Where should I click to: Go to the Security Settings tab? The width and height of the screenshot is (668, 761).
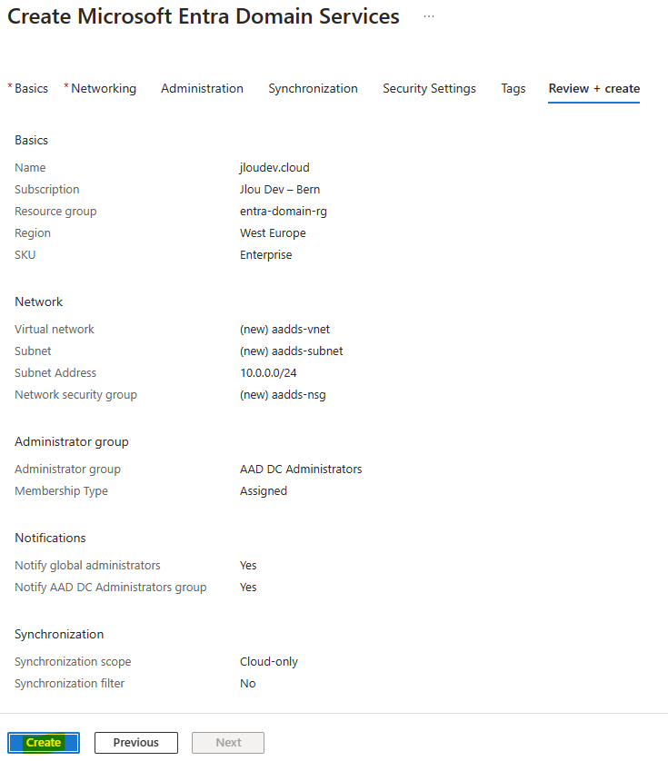coord(429,88)
